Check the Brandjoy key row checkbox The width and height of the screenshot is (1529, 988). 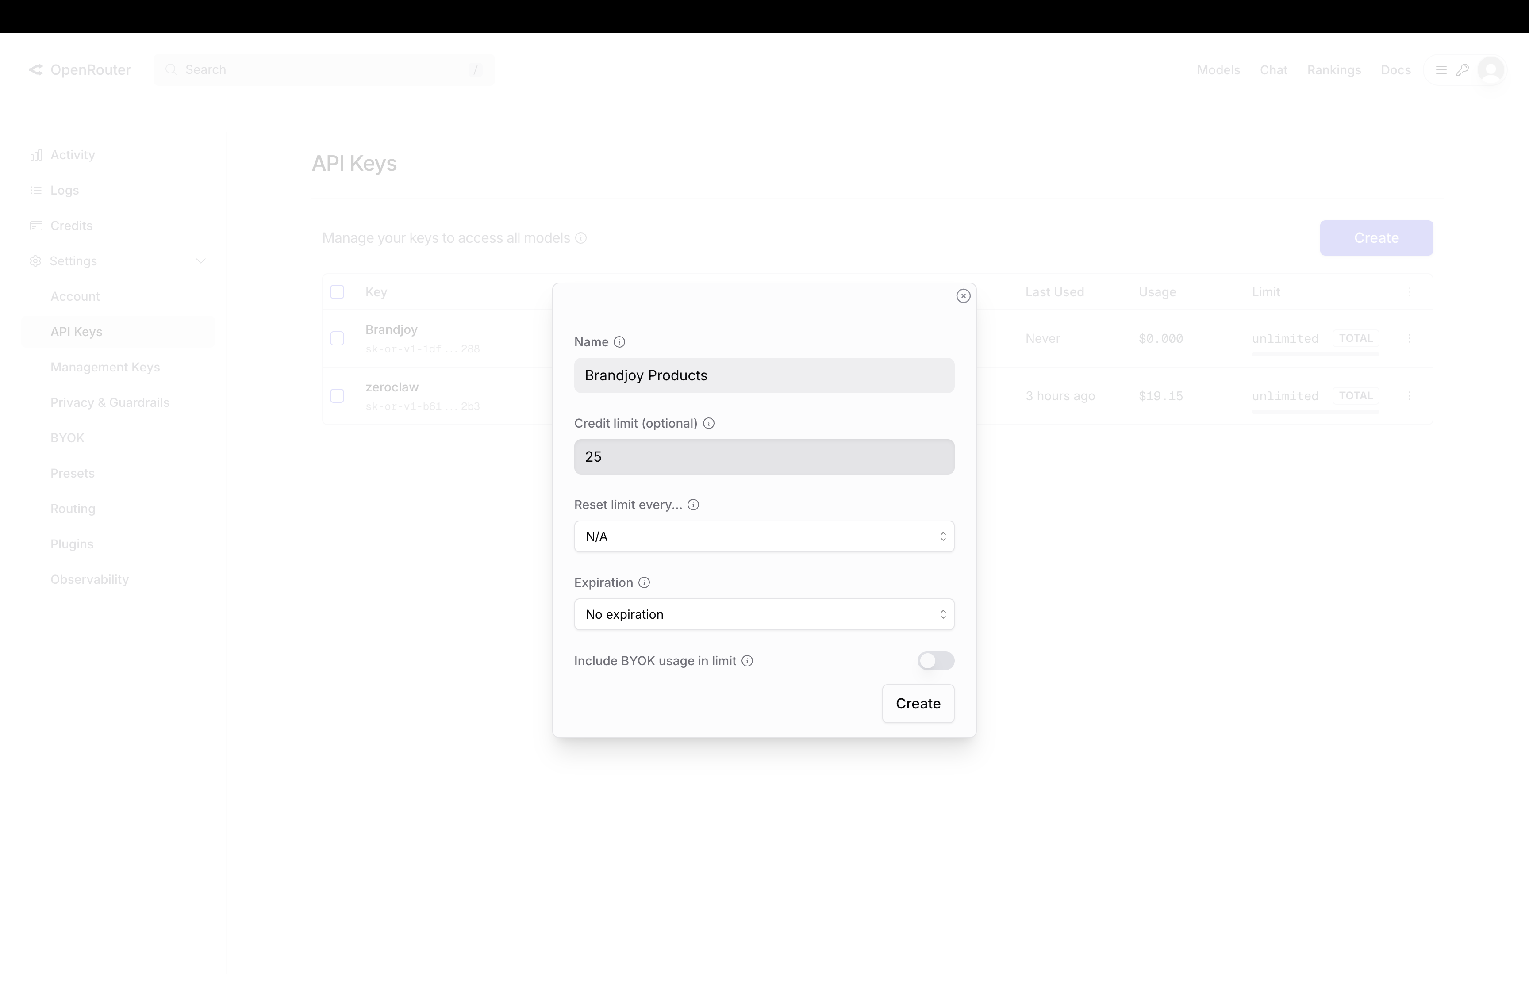338,338
